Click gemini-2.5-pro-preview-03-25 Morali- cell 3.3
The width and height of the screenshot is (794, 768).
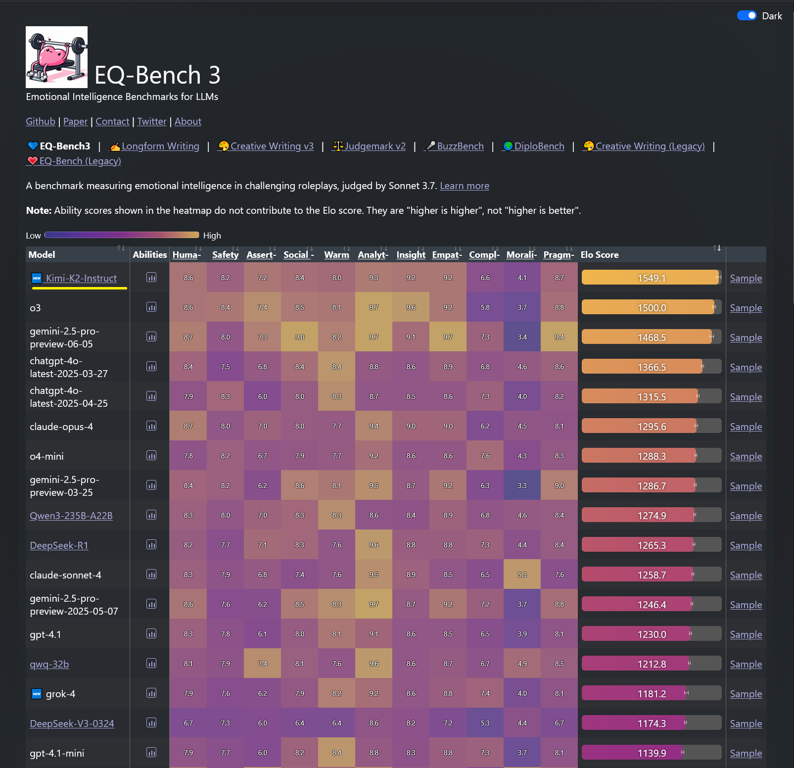pyautogui.click(x=522, y=485)
